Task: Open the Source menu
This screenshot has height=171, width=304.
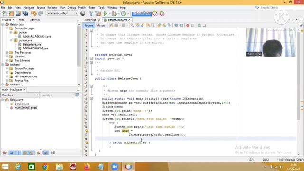Action: (41, 8)
